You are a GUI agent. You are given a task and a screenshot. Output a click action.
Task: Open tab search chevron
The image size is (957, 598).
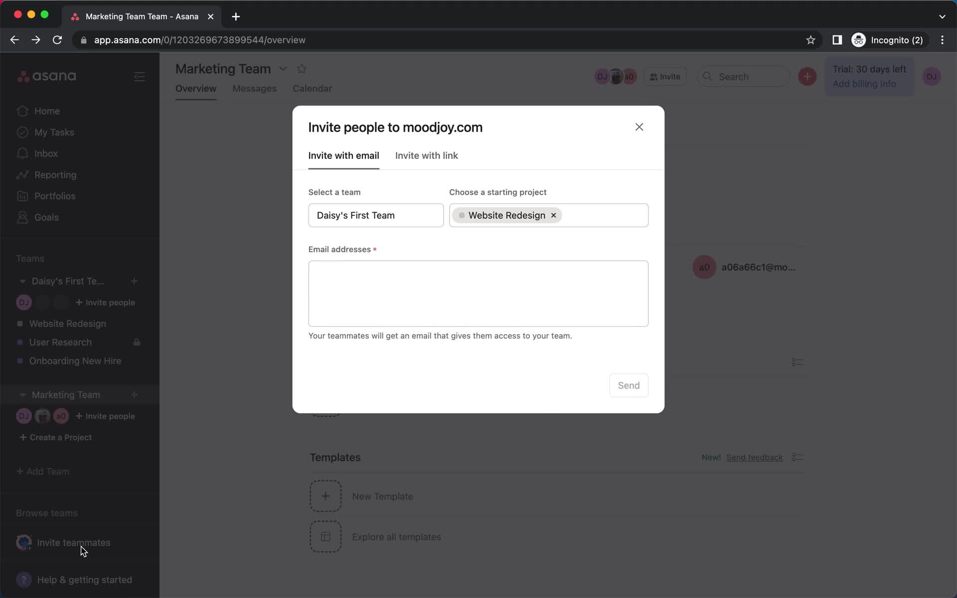pyautogui.click(x=942, y=16)
